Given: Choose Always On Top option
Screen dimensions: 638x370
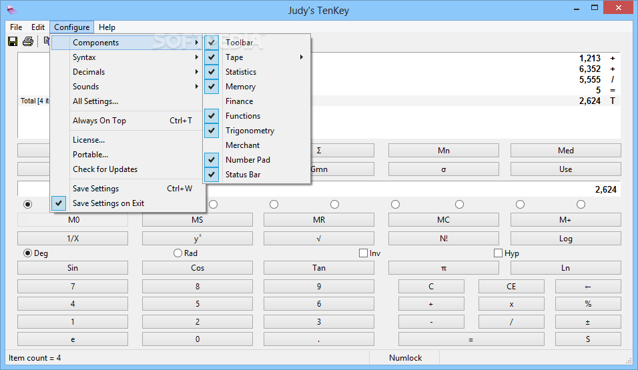Looking at the screenshot, I should 127,121.
